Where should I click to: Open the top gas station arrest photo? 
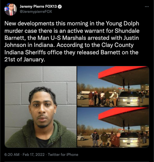tap(113, 86)
